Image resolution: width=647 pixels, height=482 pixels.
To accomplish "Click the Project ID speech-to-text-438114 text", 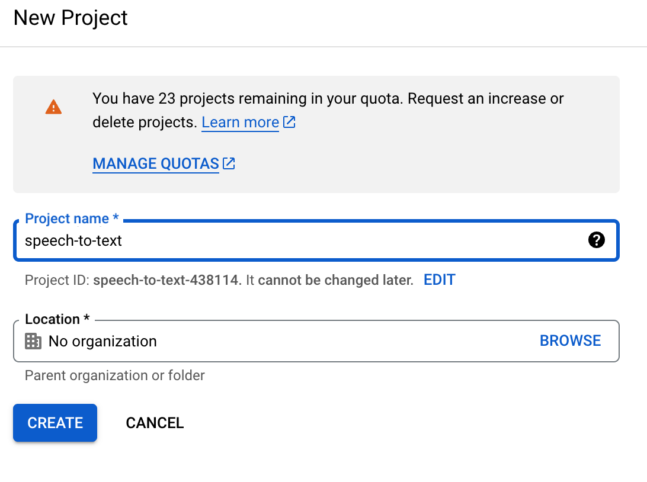I will [167, 280].
